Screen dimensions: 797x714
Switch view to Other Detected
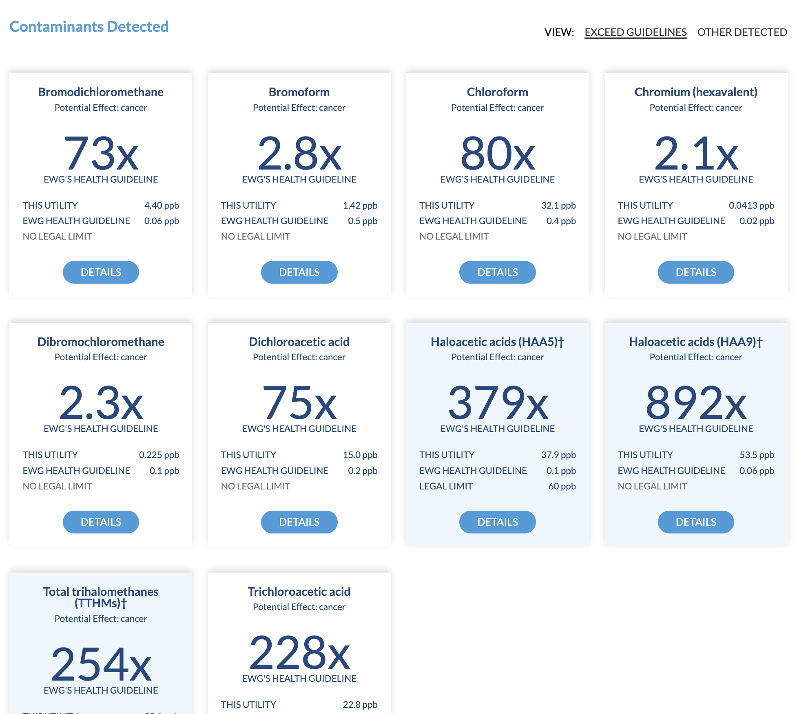pyautogui.click(x=742, y=32)
